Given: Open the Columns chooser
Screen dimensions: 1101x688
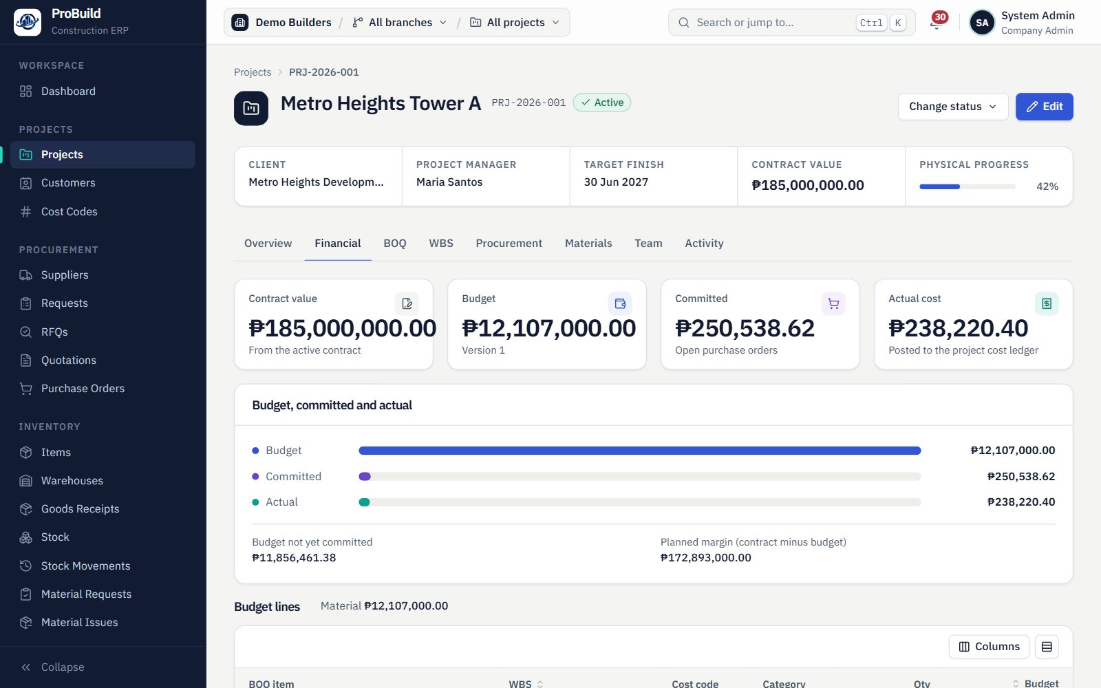Looking at the screenshot, I should click(x=989, y=647).
